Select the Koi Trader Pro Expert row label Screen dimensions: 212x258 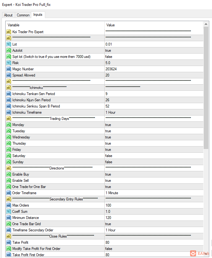pos(28,32)
